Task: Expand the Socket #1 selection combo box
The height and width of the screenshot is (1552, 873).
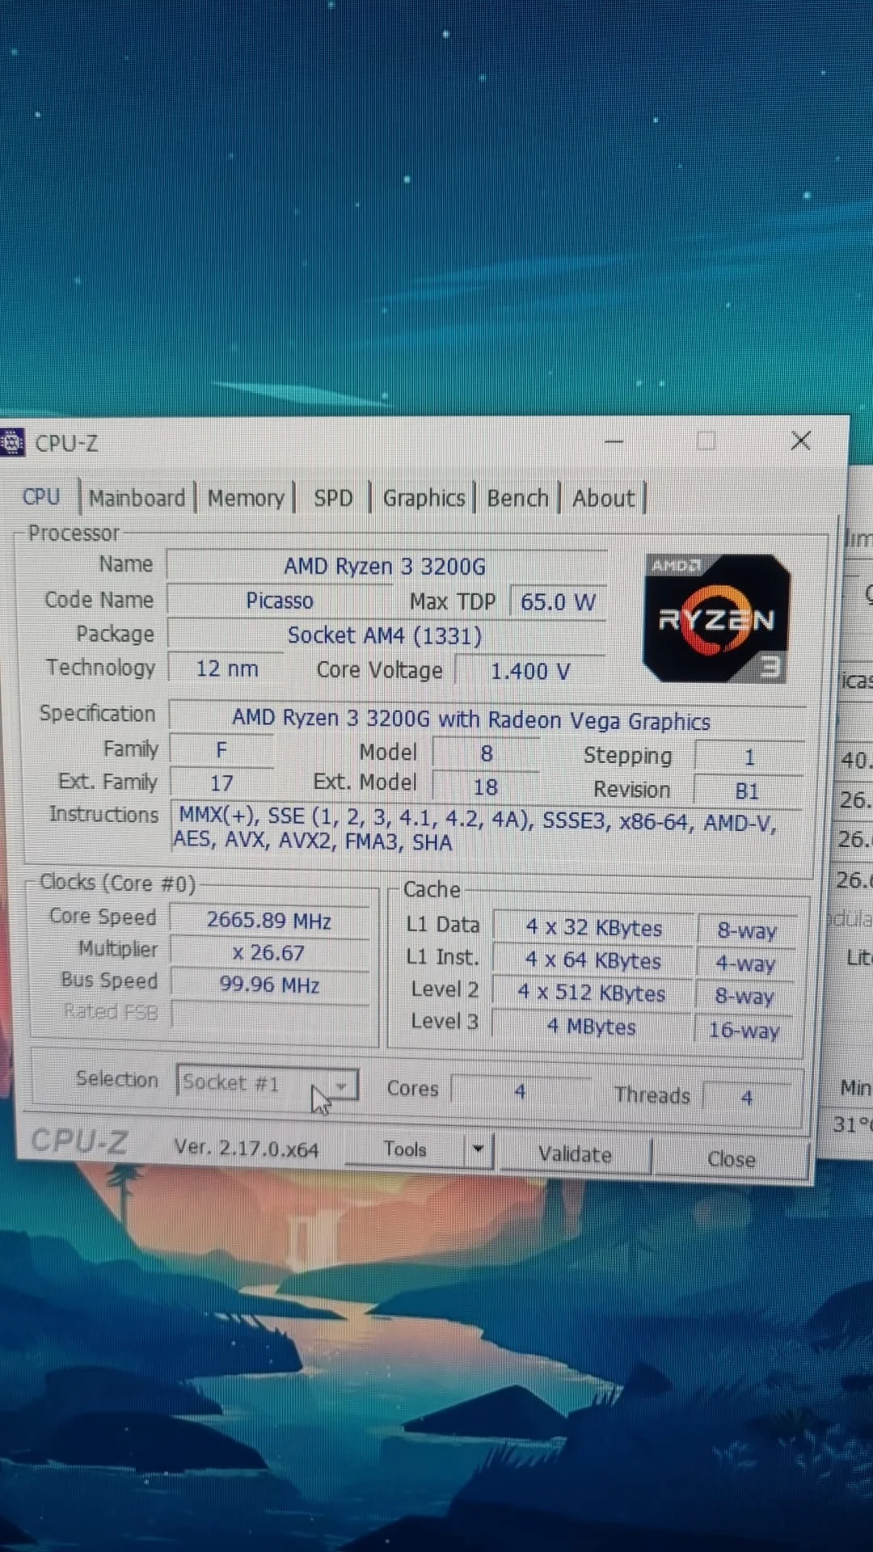Action: tap(267, 1082)
